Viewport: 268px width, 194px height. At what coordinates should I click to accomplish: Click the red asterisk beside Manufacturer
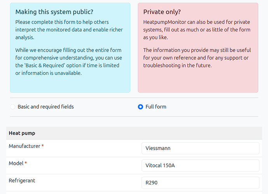43,146
